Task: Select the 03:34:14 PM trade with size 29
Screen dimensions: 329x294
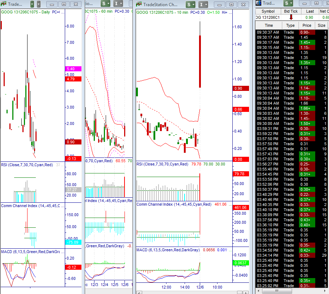Action: pyautogui.click(x=292, y=255)
